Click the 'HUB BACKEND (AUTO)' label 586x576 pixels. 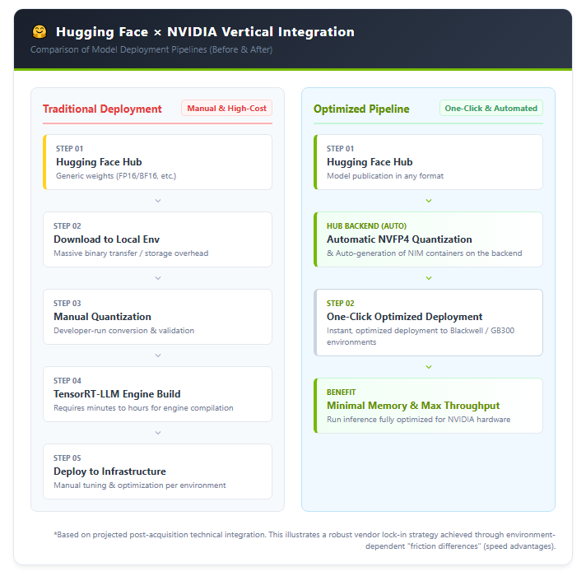[x=366, y=226]
